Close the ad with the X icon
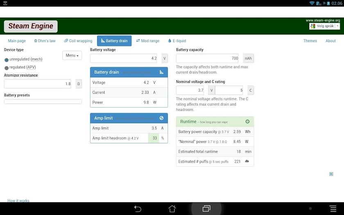This screenshot has width=344, height=215. 331,174
